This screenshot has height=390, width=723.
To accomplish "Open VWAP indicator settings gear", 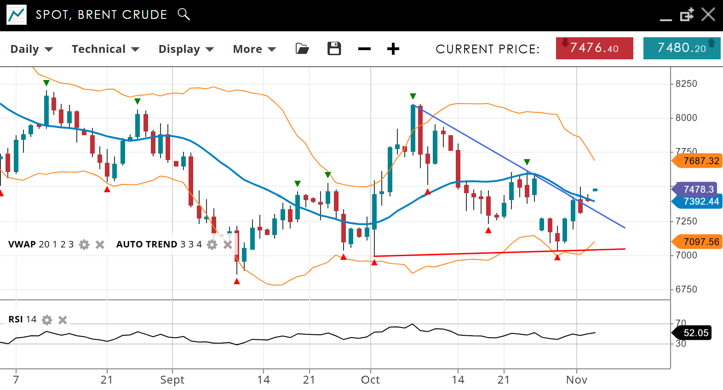I will click(84, 245).
